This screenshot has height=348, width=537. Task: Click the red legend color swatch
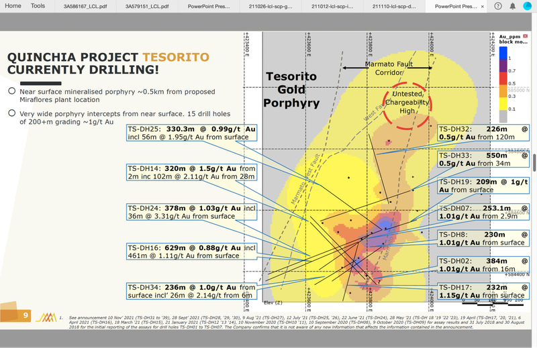coord(503,78)
